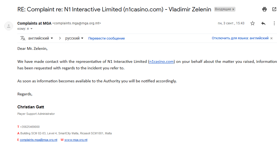Click the arrow between language selectors
The height and width of the screenshot is (143, 277).
click(x=60, y=38)
